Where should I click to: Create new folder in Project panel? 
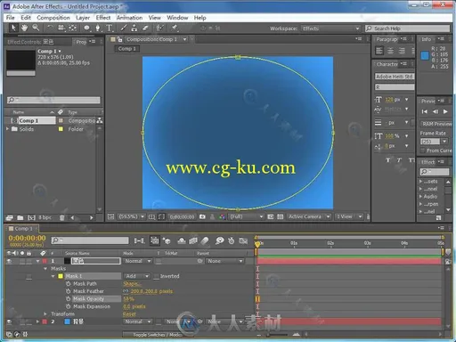coord(20,217)
